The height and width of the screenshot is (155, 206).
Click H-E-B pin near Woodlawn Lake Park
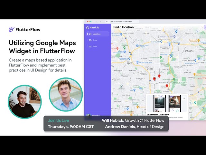point(134,90)
